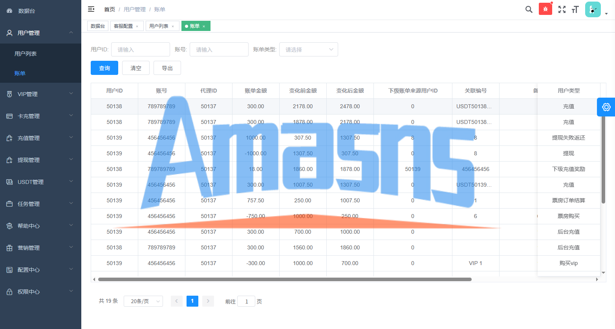
Task: Toggle fullscreen mode icon
Action: coord(562,9)
